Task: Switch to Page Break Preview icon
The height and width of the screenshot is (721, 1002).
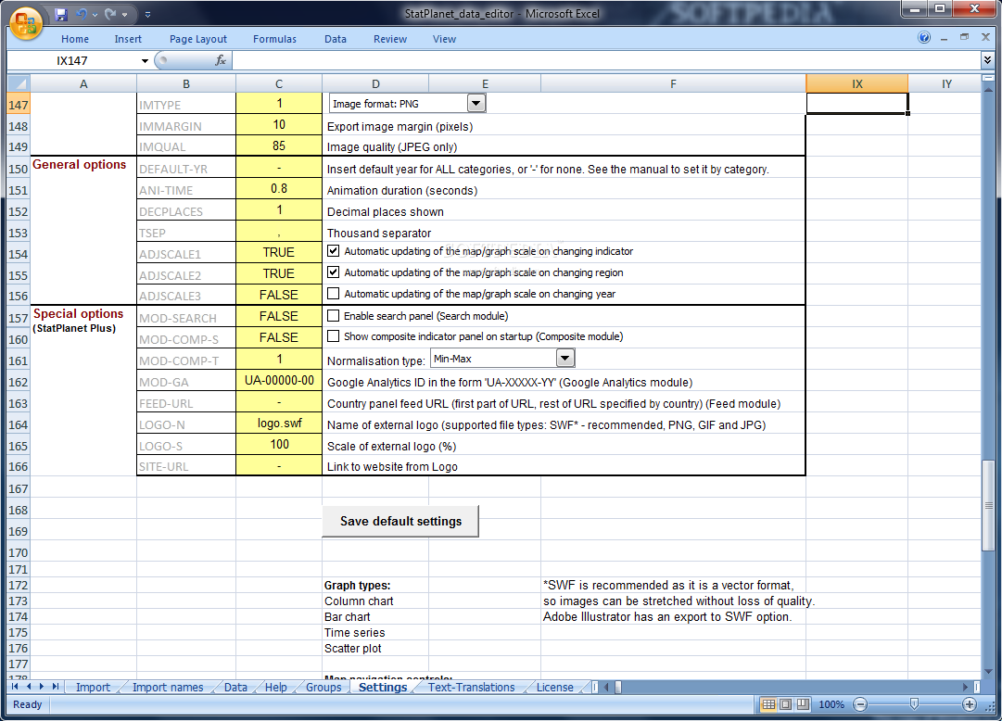Action: click(803, 704)
